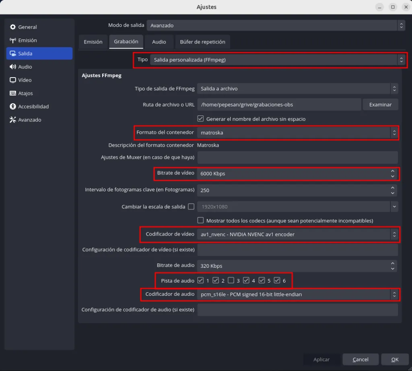The image size is (412, 371).
Task: Open Vídeo settings via monitor icon
Action: coord(13,80)
